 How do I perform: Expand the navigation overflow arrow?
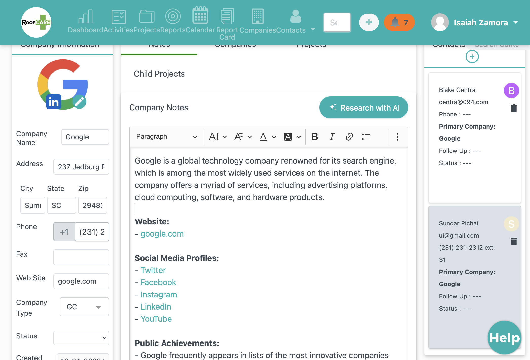click(313, 29)
